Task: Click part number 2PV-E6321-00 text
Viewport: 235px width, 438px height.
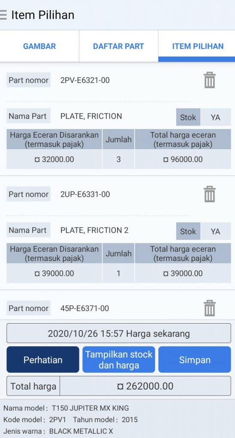Action: pos(85,81)
